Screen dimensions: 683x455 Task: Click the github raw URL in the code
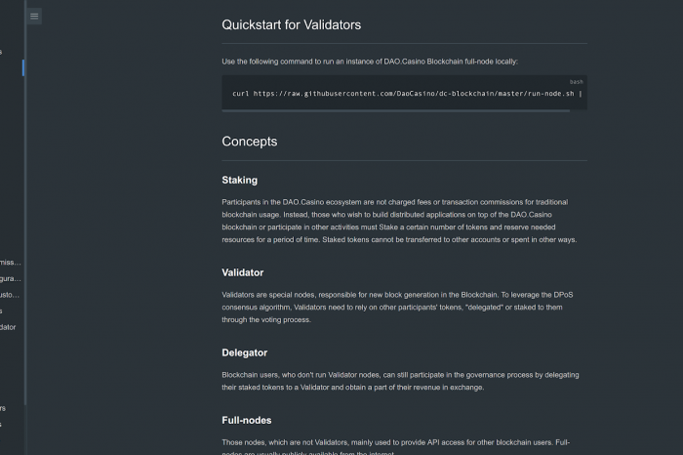pyautogui.click(x=414, y=94)
